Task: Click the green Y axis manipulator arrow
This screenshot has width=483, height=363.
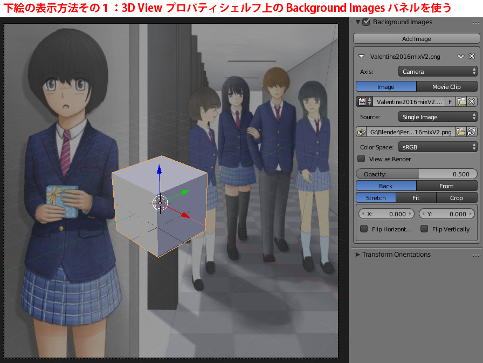Action: pos(185,192)
